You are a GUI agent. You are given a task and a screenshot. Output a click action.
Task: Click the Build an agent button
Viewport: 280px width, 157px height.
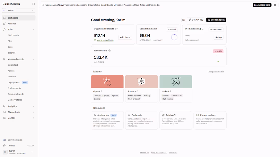pos(216,20)
